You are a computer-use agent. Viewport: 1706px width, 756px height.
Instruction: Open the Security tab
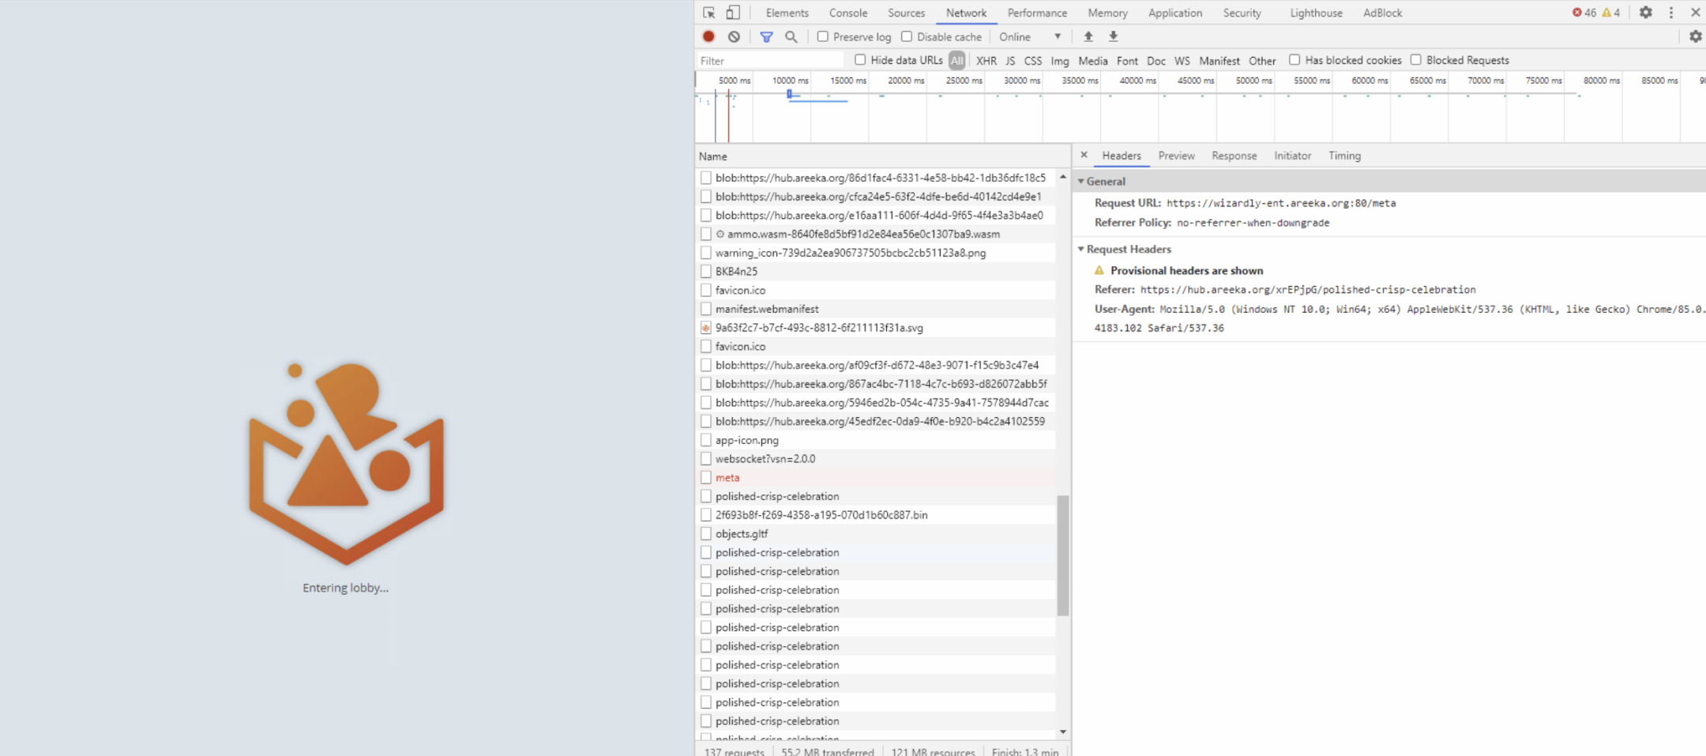pos(1242,13)
